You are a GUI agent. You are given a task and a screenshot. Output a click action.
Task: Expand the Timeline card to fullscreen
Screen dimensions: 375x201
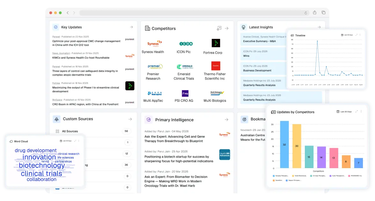point(357,35)
